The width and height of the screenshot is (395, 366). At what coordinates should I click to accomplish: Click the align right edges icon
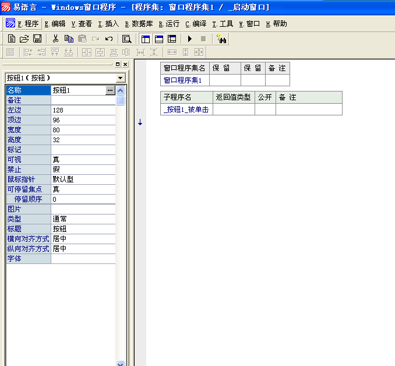[x=41, y=52]
